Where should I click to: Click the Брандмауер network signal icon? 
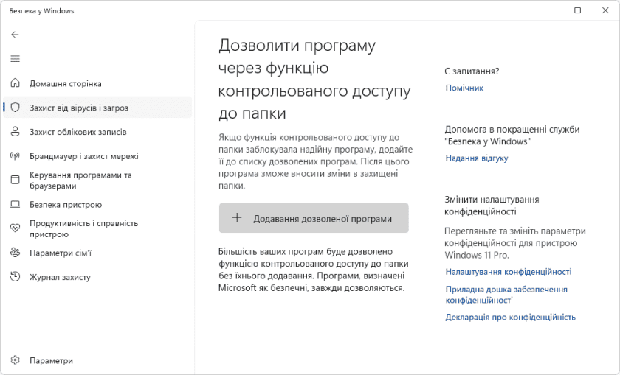tap(15, 156)
